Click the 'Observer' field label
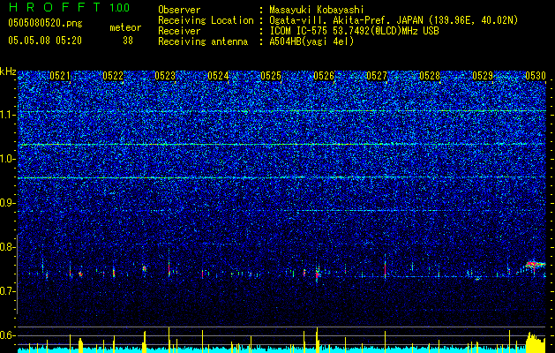Viewport: 555px width, 353px height. coord(179,10)
